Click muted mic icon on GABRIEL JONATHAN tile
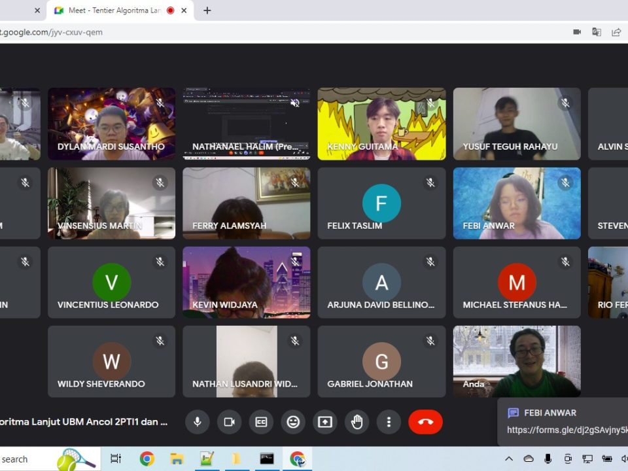The height and width of the screenshot is (471, 628). click(x=430, y=341)
